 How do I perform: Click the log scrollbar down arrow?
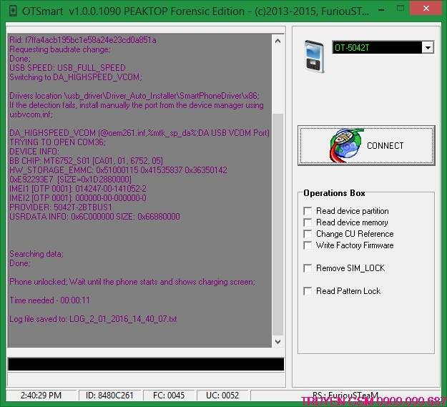278,341
